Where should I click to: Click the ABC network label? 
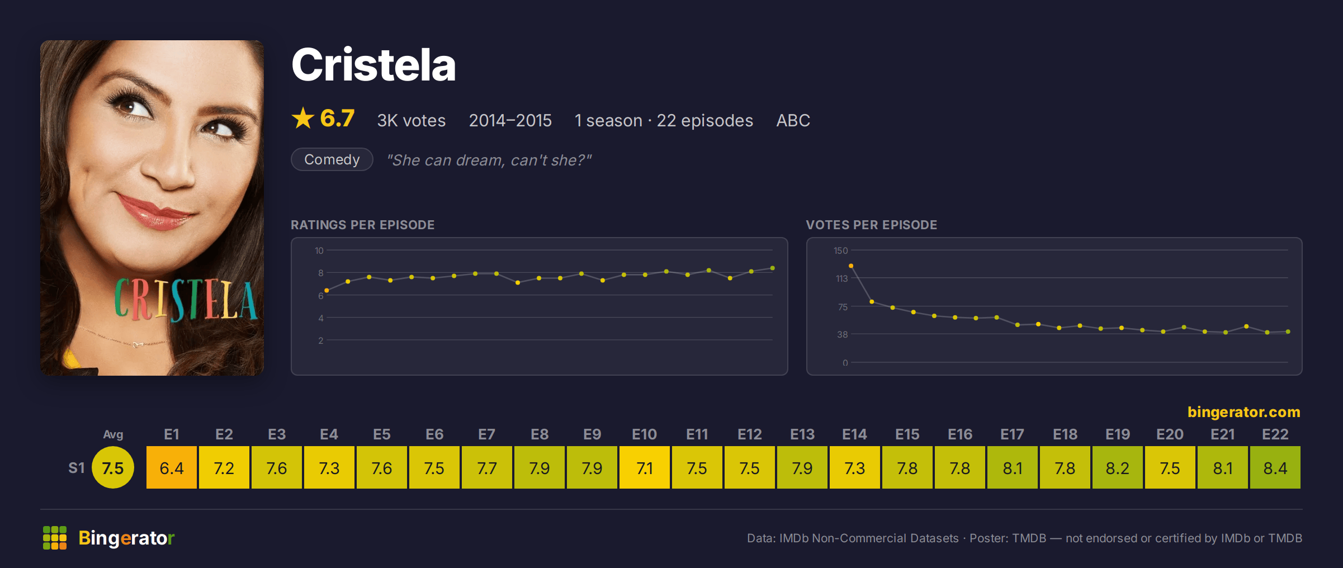[793, 120]
